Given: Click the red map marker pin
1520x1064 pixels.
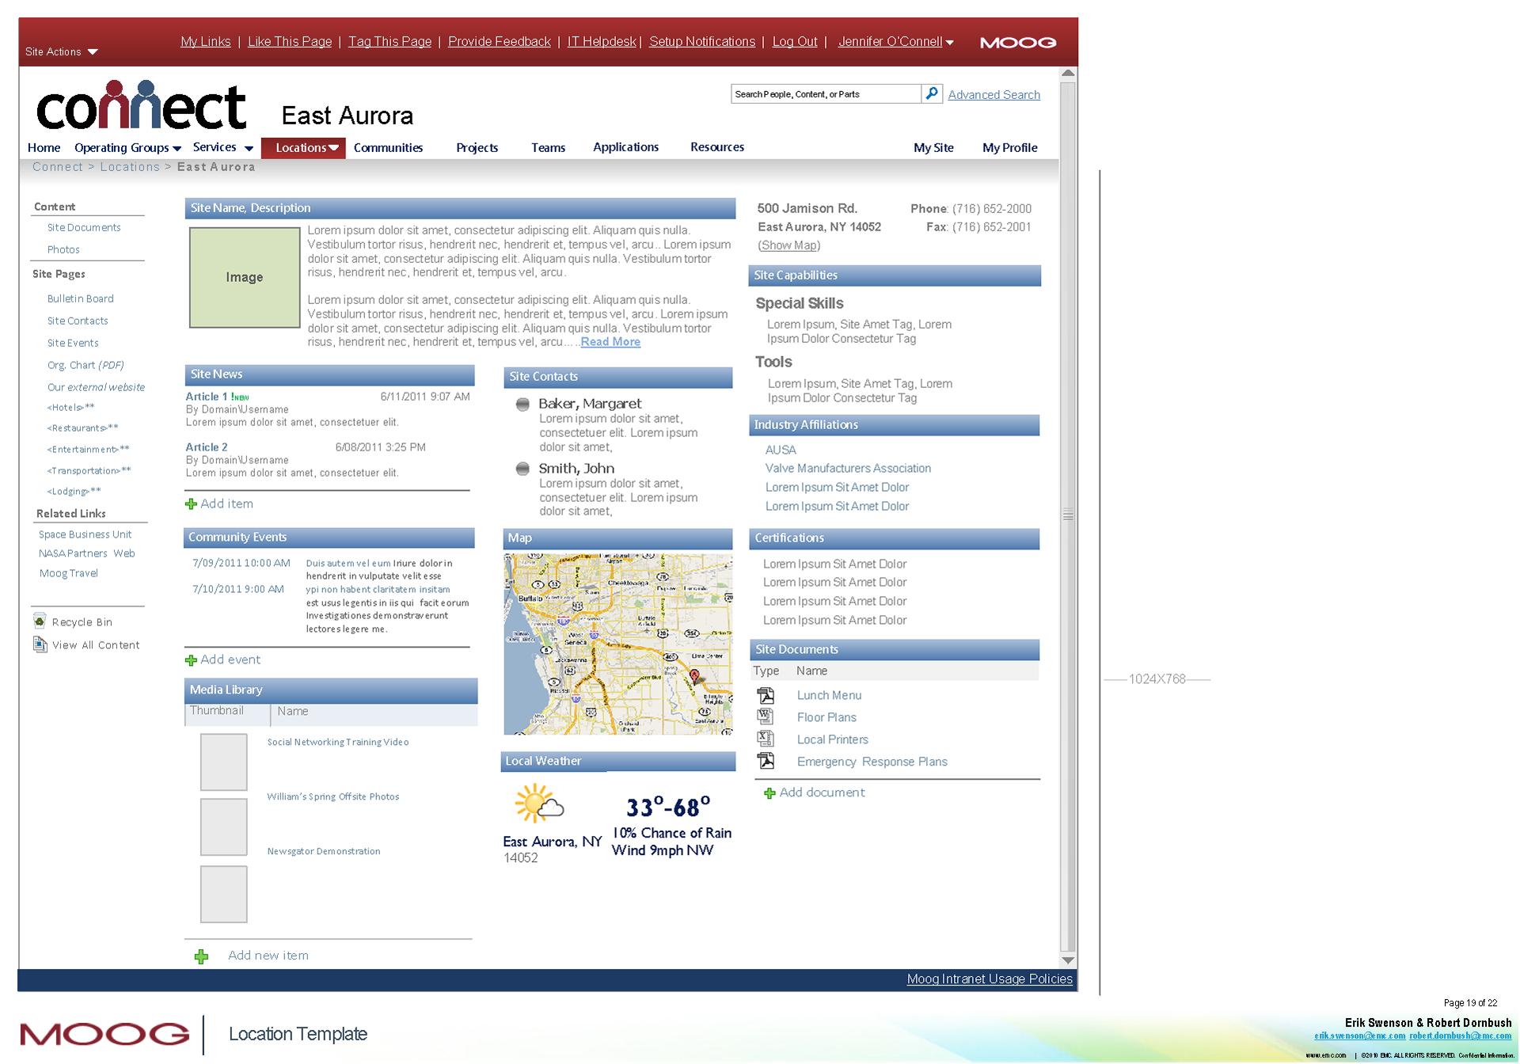Looking at the screenshot, I should tap(694, 675).
